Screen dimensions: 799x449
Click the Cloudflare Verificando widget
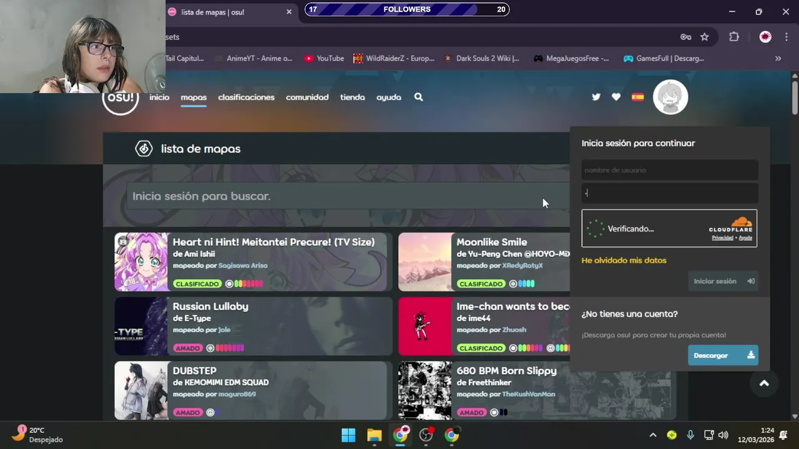[x=669, y=228]
